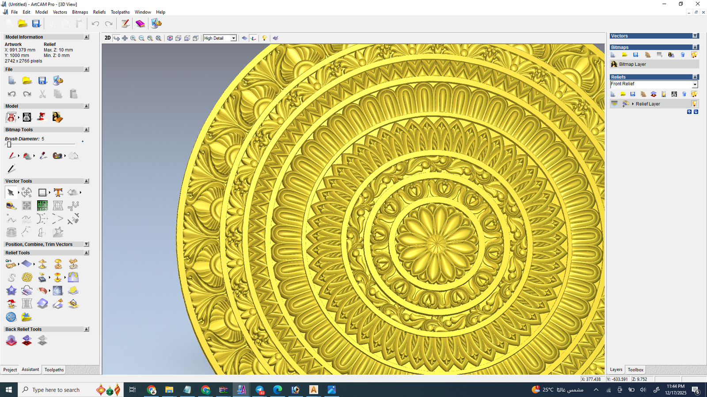Click the trash icon in the Bitmaps panel
707x397 pixels.
tap(683, 55)
